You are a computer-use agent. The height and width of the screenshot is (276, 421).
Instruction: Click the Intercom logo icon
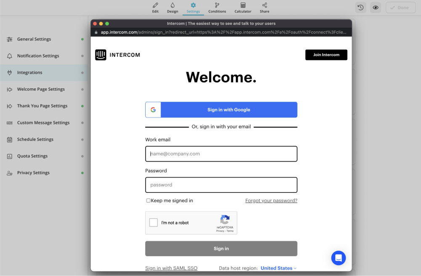(101, 55)
